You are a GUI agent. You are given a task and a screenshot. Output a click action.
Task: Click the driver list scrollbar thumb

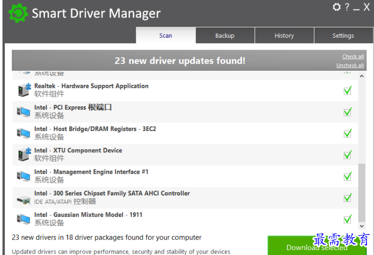coord(362,192)
